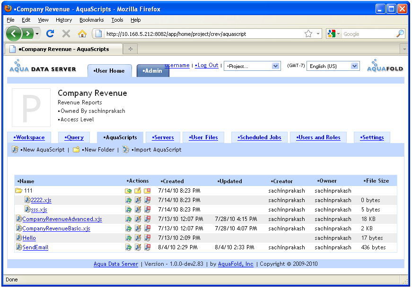Switch to the Users and Roles tab
412x288 pixels.
point(318,137)
